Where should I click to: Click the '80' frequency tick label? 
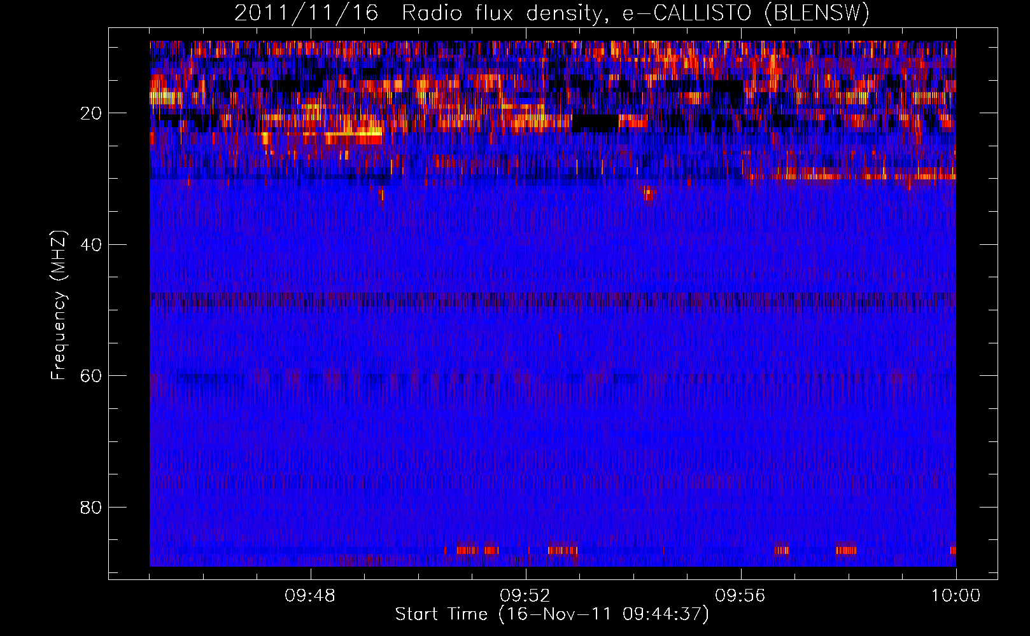tap(92, 508)
